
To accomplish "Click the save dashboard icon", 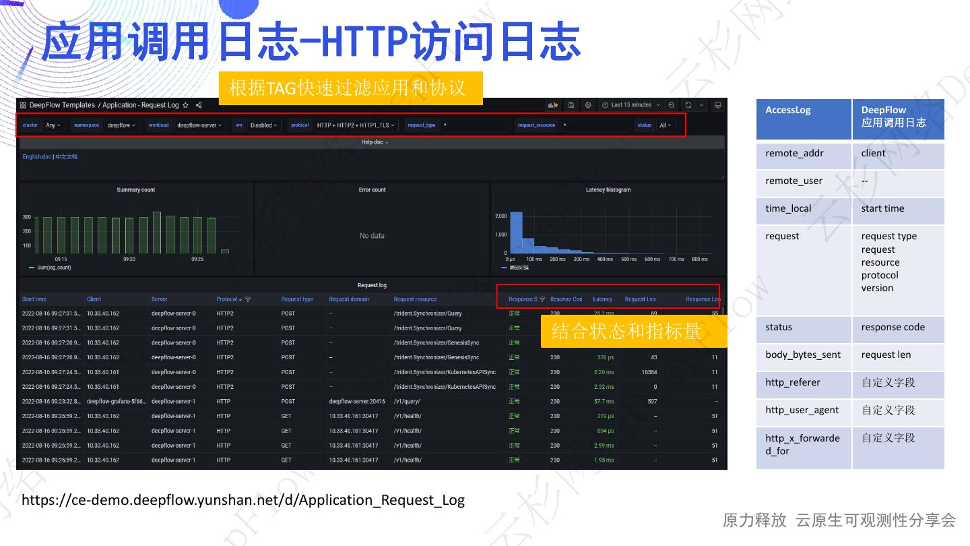I will [571, 105].
